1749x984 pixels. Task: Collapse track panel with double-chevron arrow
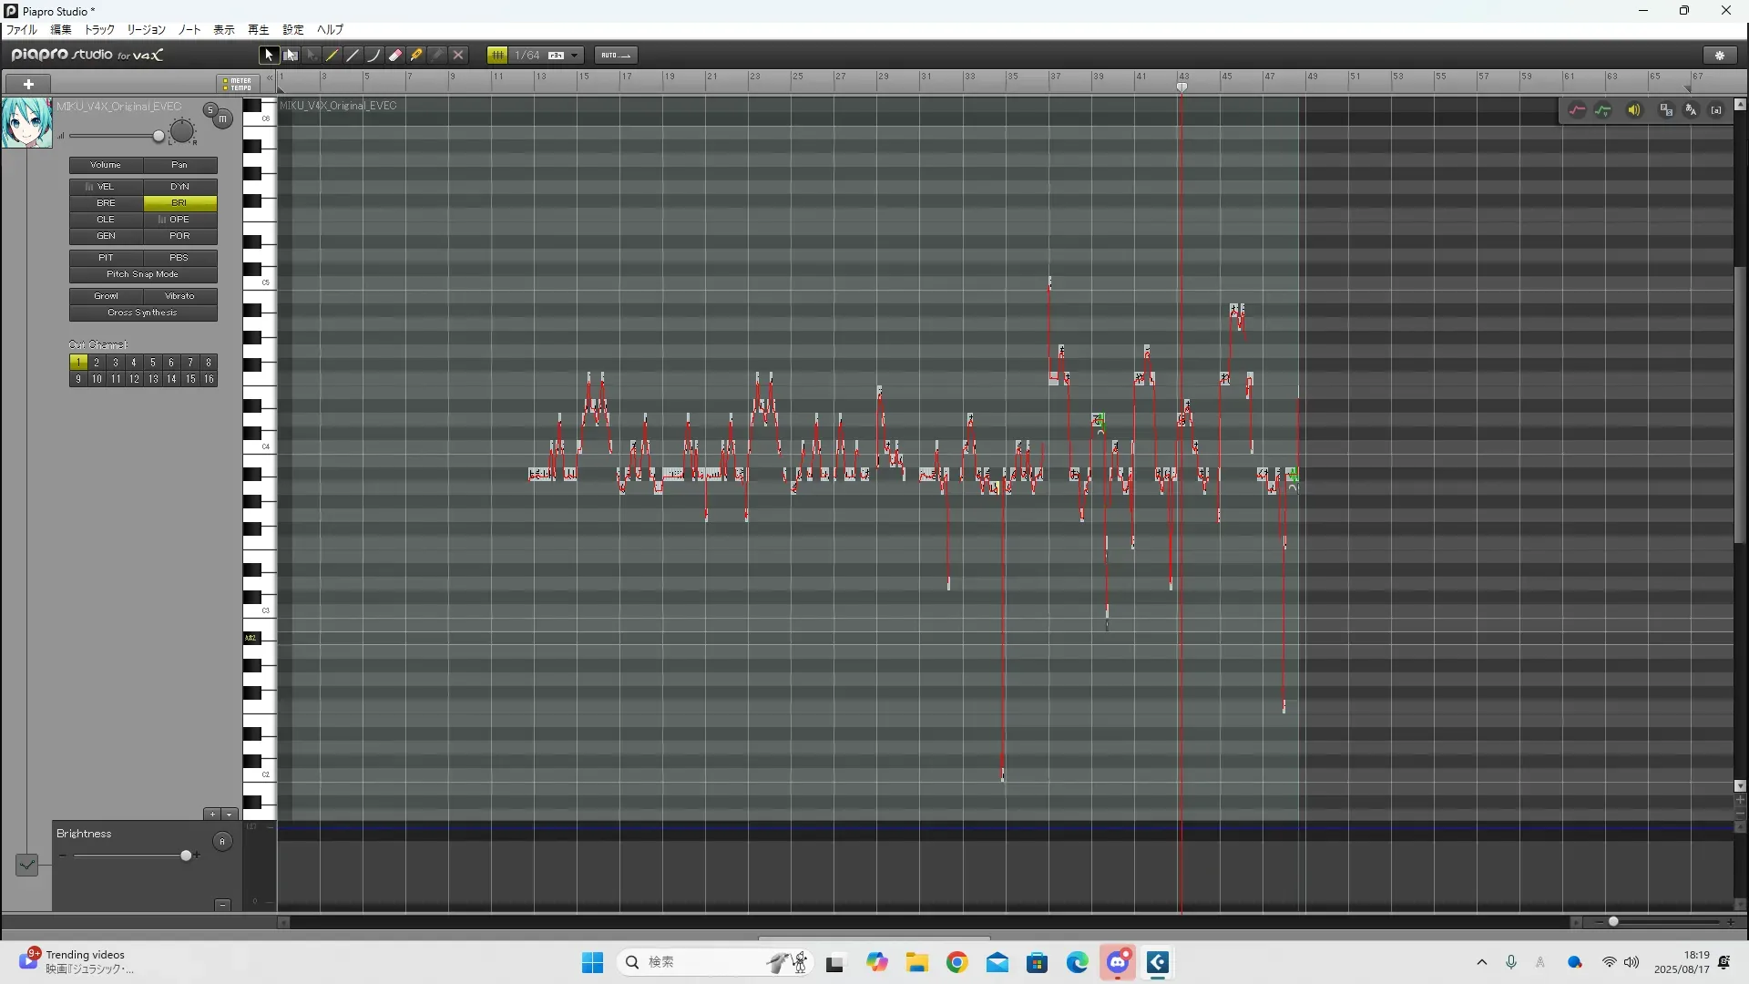pos(270,79)
